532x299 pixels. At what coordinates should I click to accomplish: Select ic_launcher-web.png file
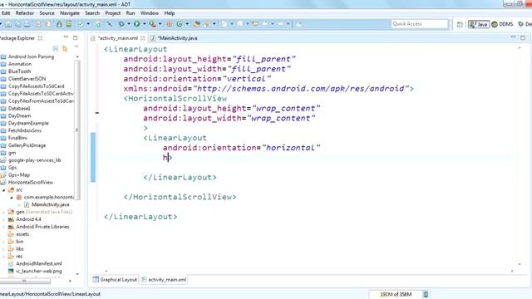pos(35,271)
